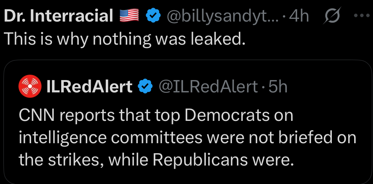This screenshot has height=184, width=373.
Task: Open the three-dot more options menu
Action: click(x=361, y=16)
